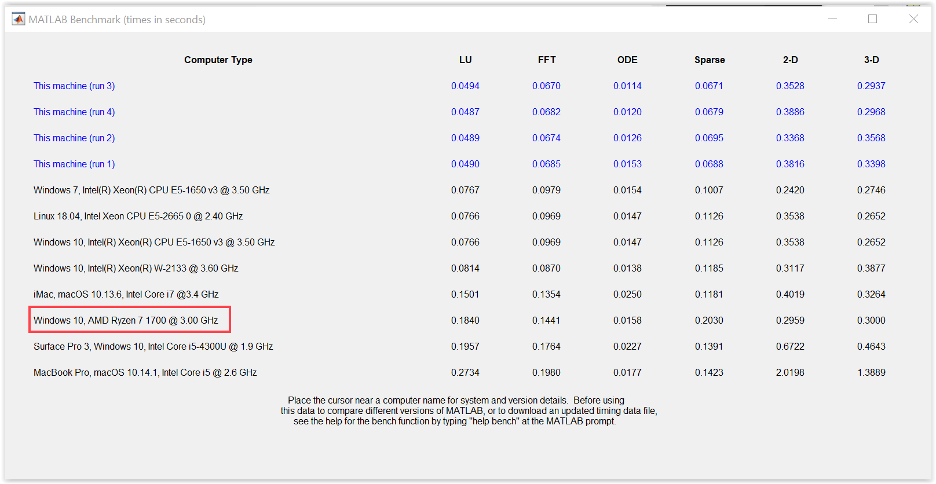
Task: Click the FFT column header
Action: pyautogui.click(x=547, y=60)
